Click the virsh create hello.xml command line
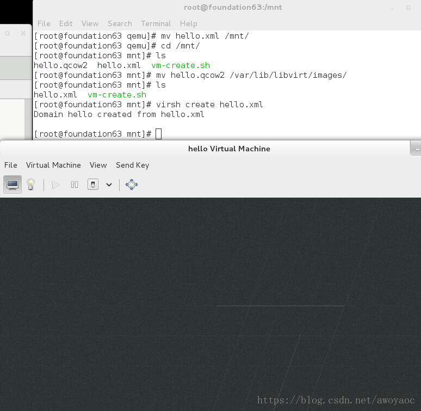The height and width of the screenshot is (411, 421). tap(148, 105)
